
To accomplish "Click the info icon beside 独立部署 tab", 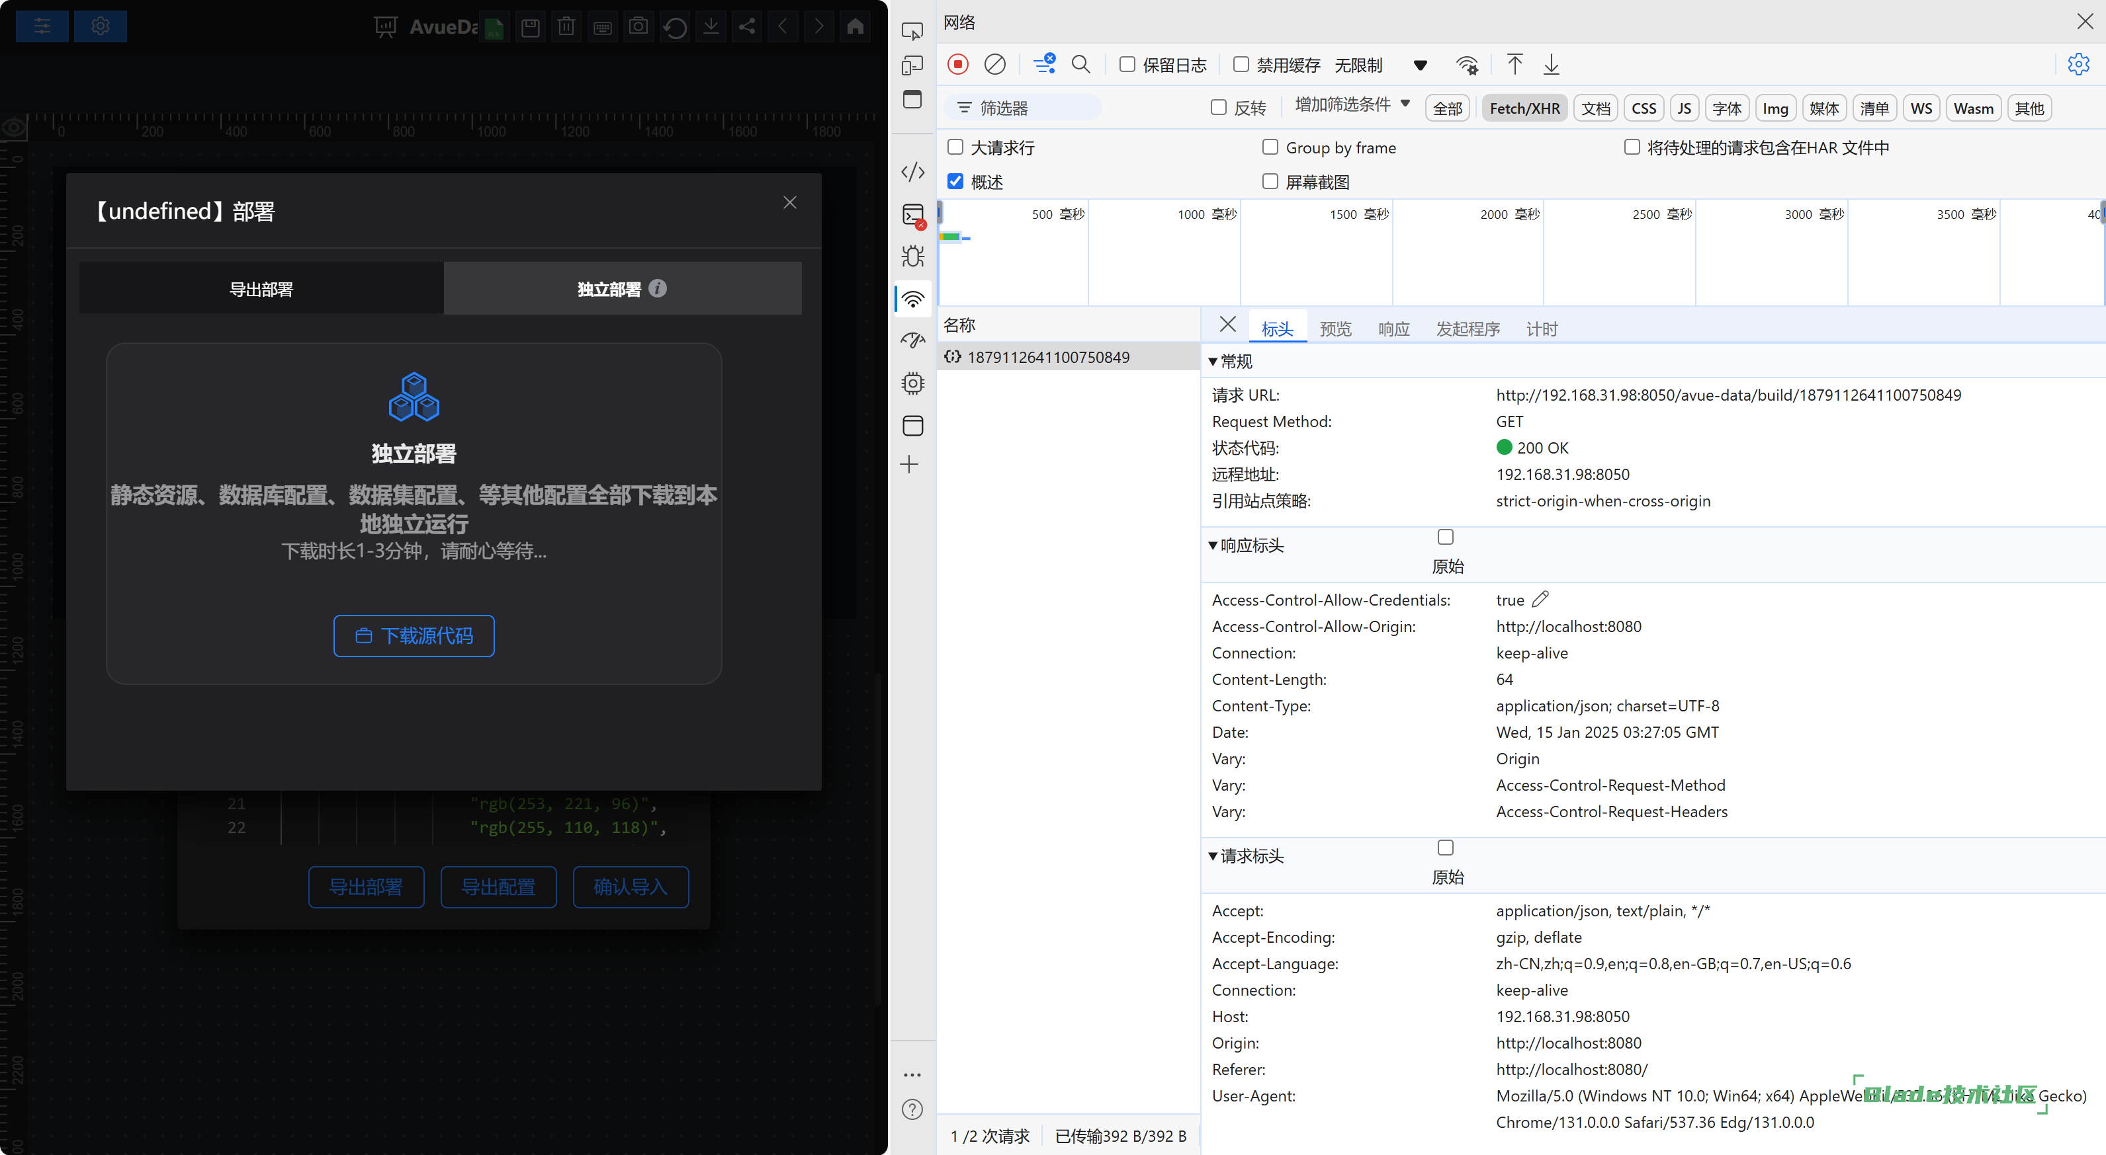I will tap(657, 288).
